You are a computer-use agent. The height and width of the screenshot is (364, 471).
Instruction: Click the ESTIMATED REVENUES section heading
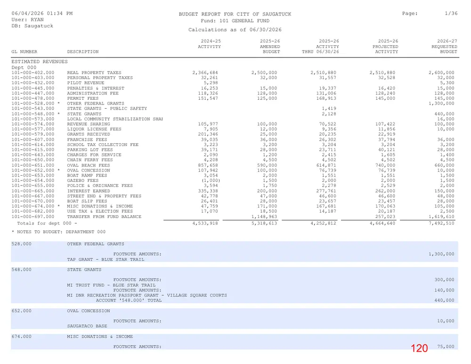(x=40, y=62)
